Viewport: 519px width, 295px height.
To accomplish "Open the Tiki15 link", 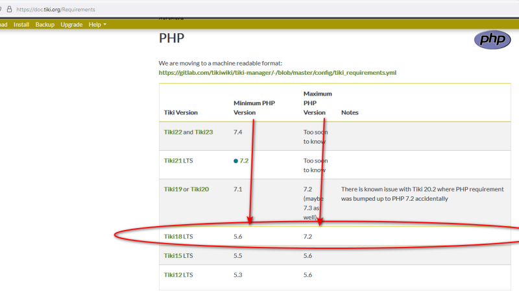I will click(x=173, y=255).
